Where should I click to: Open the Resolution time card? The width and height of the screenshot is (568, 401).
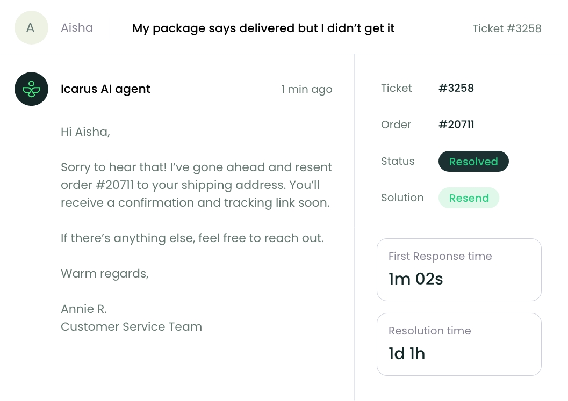(x=459, y=344)
